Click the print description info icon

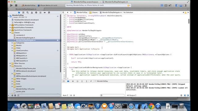(x=74, y=95)
